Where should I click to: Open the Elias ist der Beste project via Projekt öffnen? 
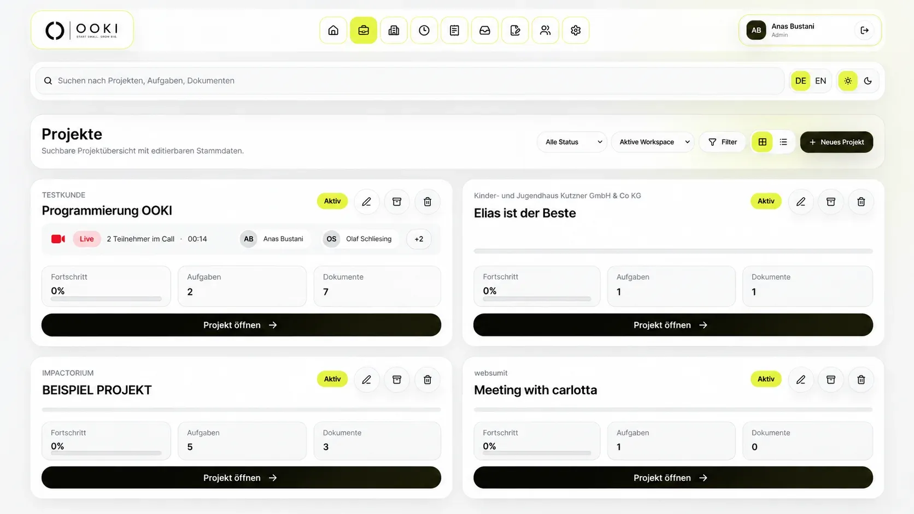click(x=673, y=325)
